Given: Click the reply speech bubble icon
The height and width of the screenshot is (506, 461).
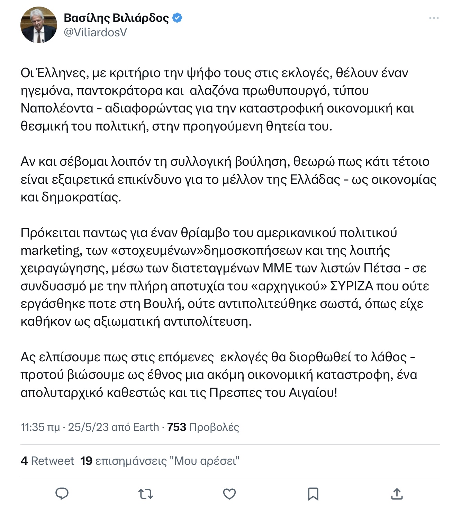Looking at the screenshot, I should pyautogui.click(x=62, y=494).
